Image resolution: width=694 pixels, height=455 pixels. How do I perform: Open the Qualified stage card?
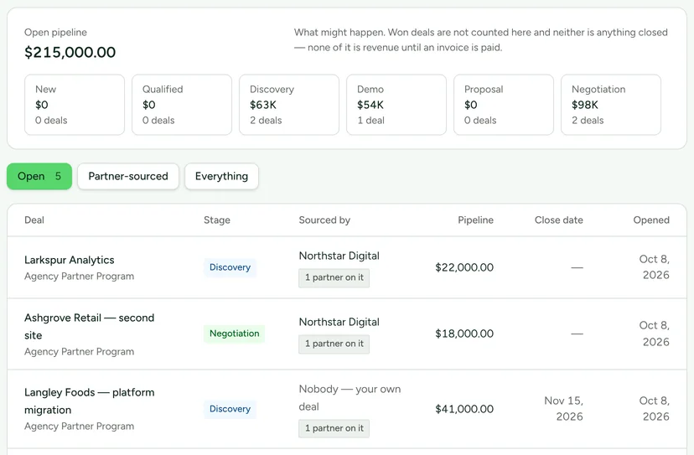click(182, 105)
